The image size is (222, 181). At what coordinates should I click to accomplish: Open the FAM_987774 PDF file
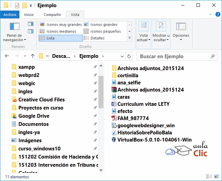click(x=133, y=118)
